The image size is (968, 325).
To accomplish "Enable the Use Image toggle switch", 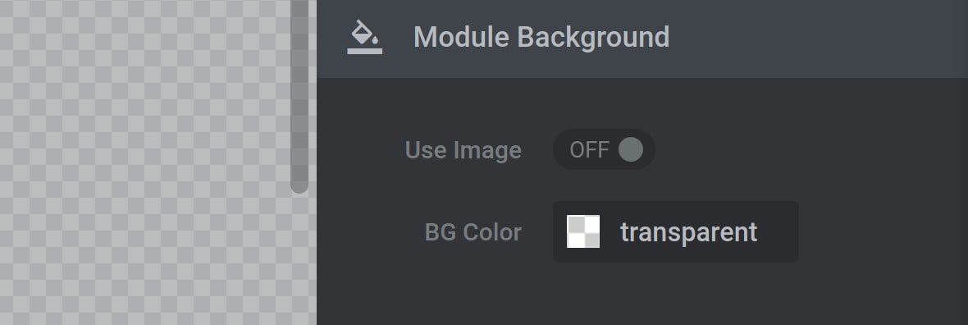I will [604, 149].
